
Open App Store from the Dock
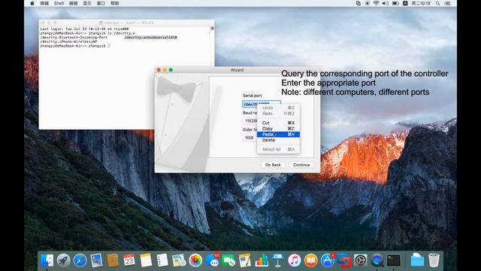(328, 260)
